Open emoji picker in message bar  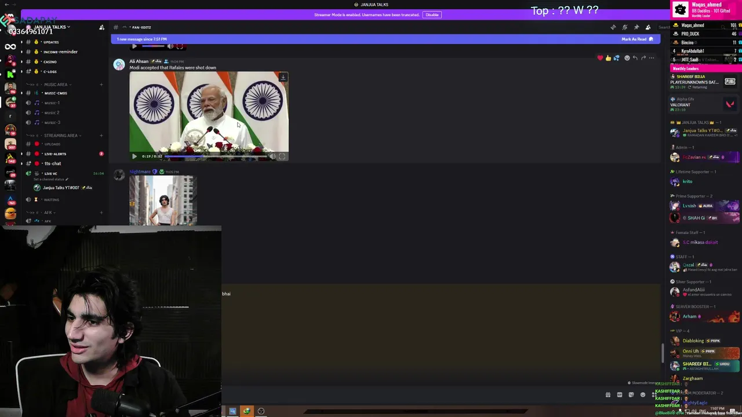click(643, 395)
